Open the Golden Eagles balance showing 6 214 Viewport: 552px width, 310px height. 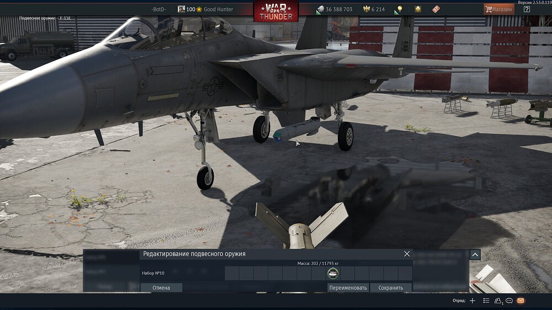click(374, 9)
